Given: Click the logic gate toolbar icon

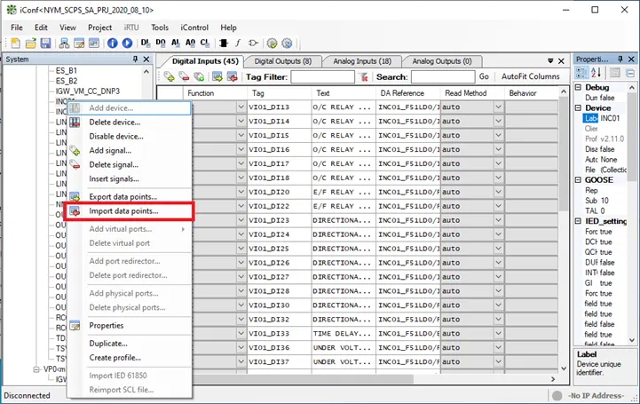Looking at the screenshot, I should 253,43.
